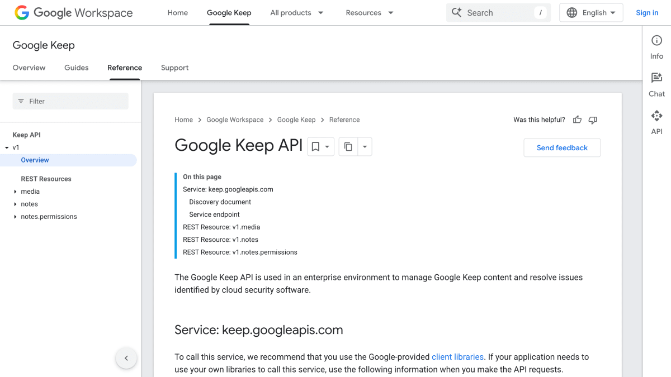Click the search sparkle icon
This screenshot has height=377, width=671.
(457, 12)
